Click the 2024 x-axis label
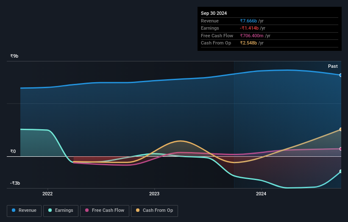Screen dimensions: 348x222 click(261, 194)
